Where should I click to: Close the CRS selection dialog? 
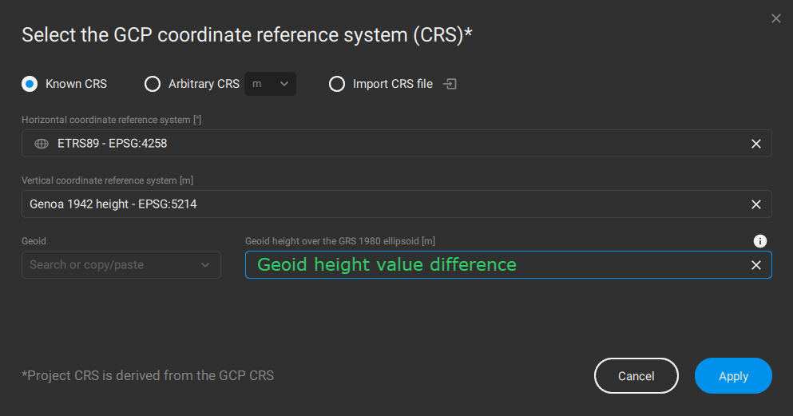(776, 18)
